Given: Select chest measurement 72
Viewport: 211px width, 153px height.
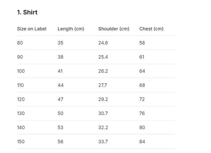Looking at the screenshot, I should 142,99.
